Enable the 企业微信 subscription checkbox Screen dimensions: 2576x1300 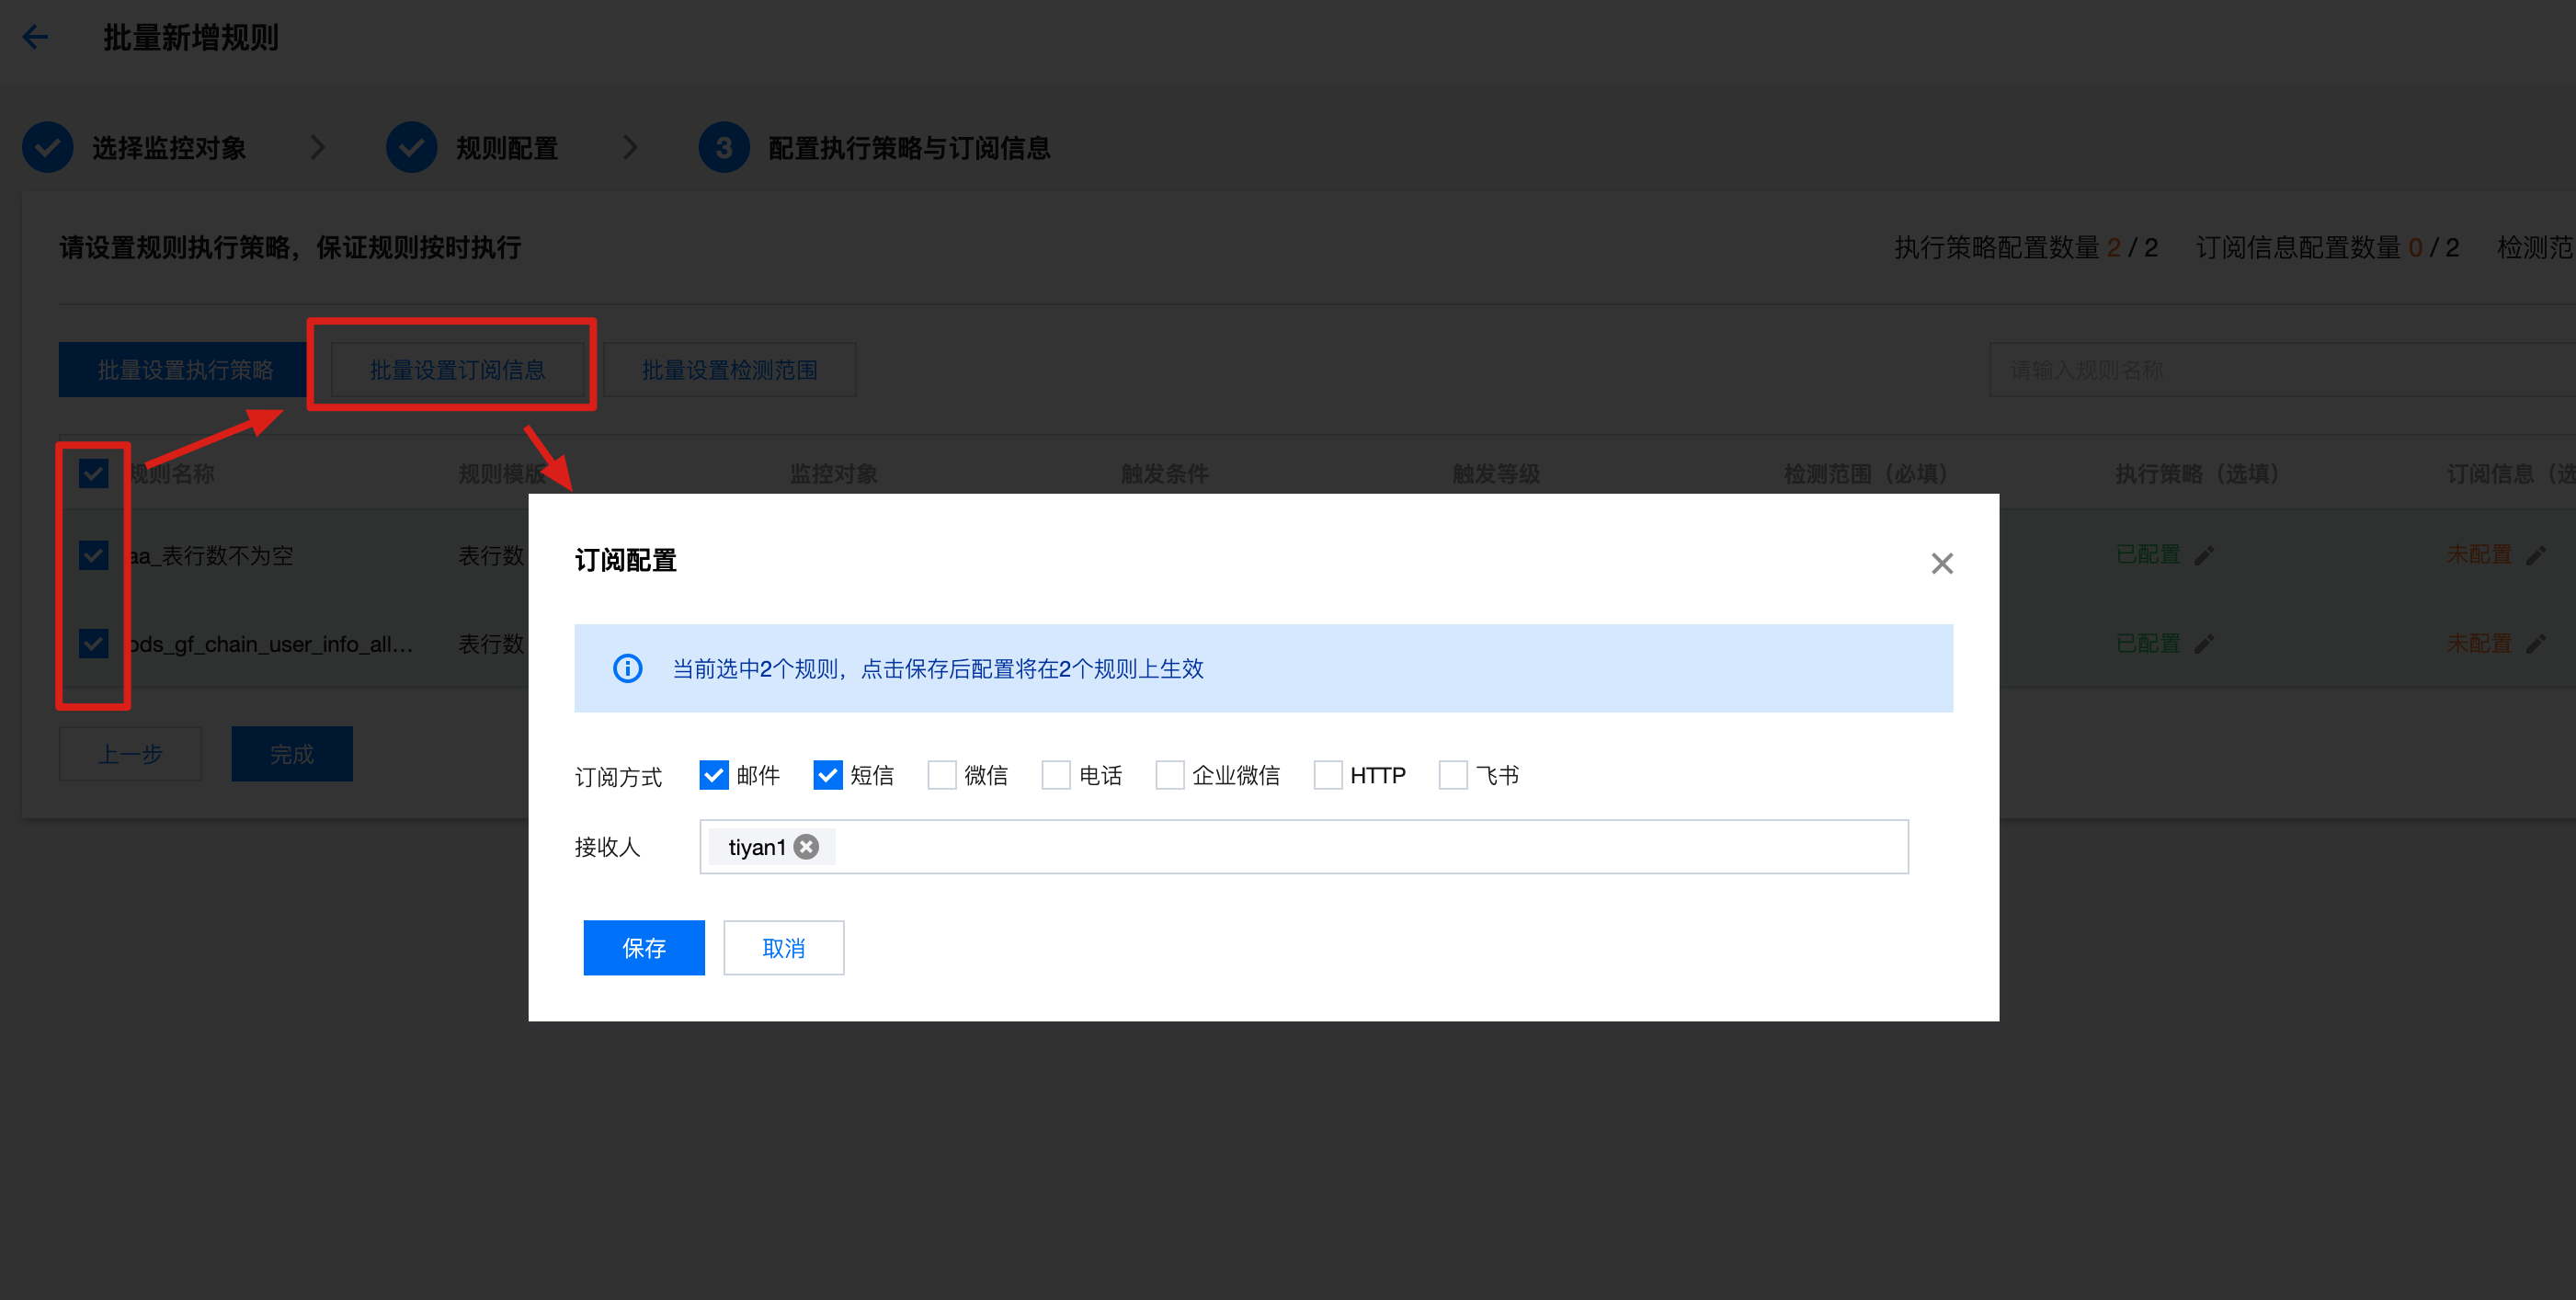tap(1169, 775)
